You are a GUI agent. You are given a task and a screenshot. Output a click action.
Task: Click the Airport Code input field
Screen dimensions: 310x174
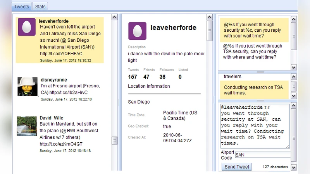[x=262, y=155]
